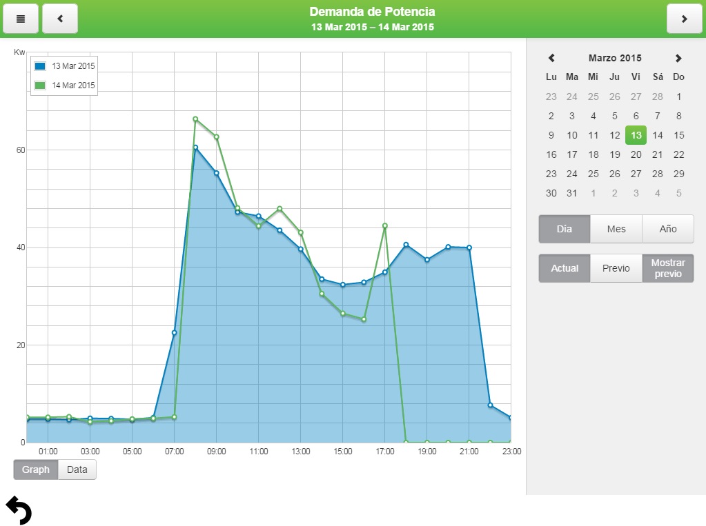Go to previous period with header left arrow
Viewport: 706px width, 526px height.
click(x=60, y=19)
